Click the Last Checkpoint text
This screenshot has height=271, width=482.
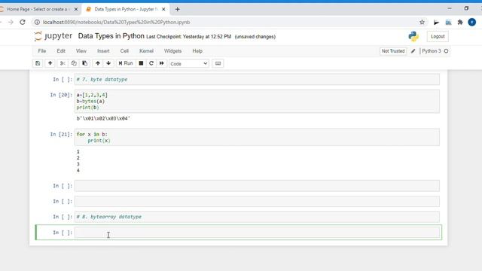[x=188, y=37]
